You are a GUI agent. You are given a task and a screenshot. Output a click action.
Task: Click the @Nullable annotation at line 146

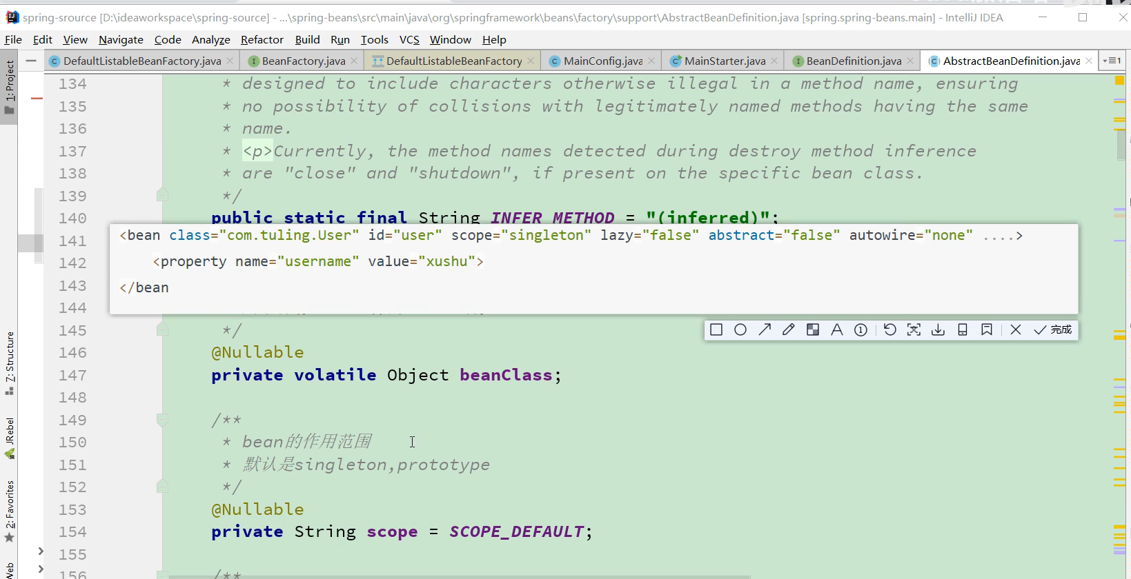tap(257, 352)
